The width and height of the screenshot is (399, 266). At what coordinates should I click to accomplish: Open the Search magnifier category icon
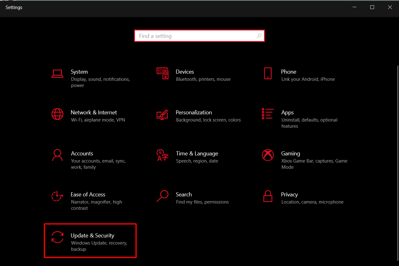point(162,196)
